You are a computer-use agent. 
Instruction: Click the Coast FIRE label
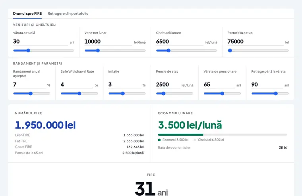[x=23, y=147]
